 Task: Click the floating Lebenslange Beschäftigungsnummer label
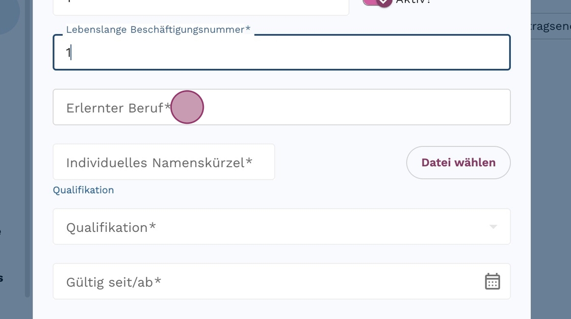(158, 30)
